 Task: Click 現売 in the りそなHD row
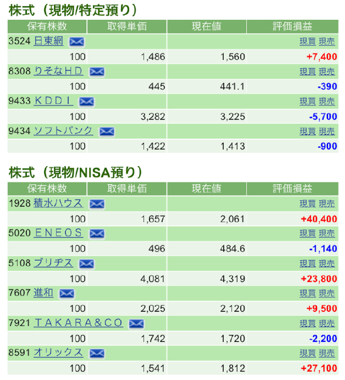pos(327,72)
